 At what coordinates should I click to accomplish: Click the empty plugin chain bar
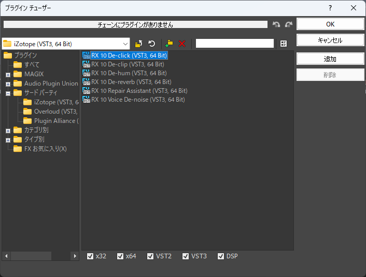[135, 24]
